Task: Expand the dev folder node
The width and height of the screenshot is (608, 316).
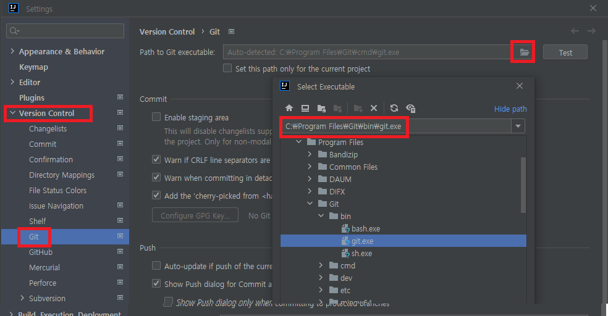Action: click(321, 278)
